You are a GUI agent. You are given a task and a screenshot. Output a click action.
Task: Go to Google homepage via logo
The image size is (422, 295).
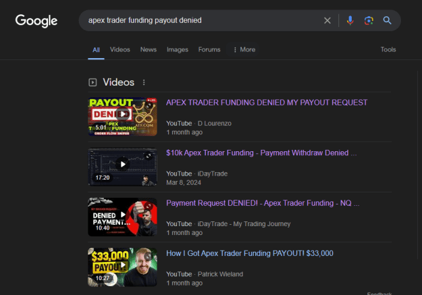click(36, 21)
